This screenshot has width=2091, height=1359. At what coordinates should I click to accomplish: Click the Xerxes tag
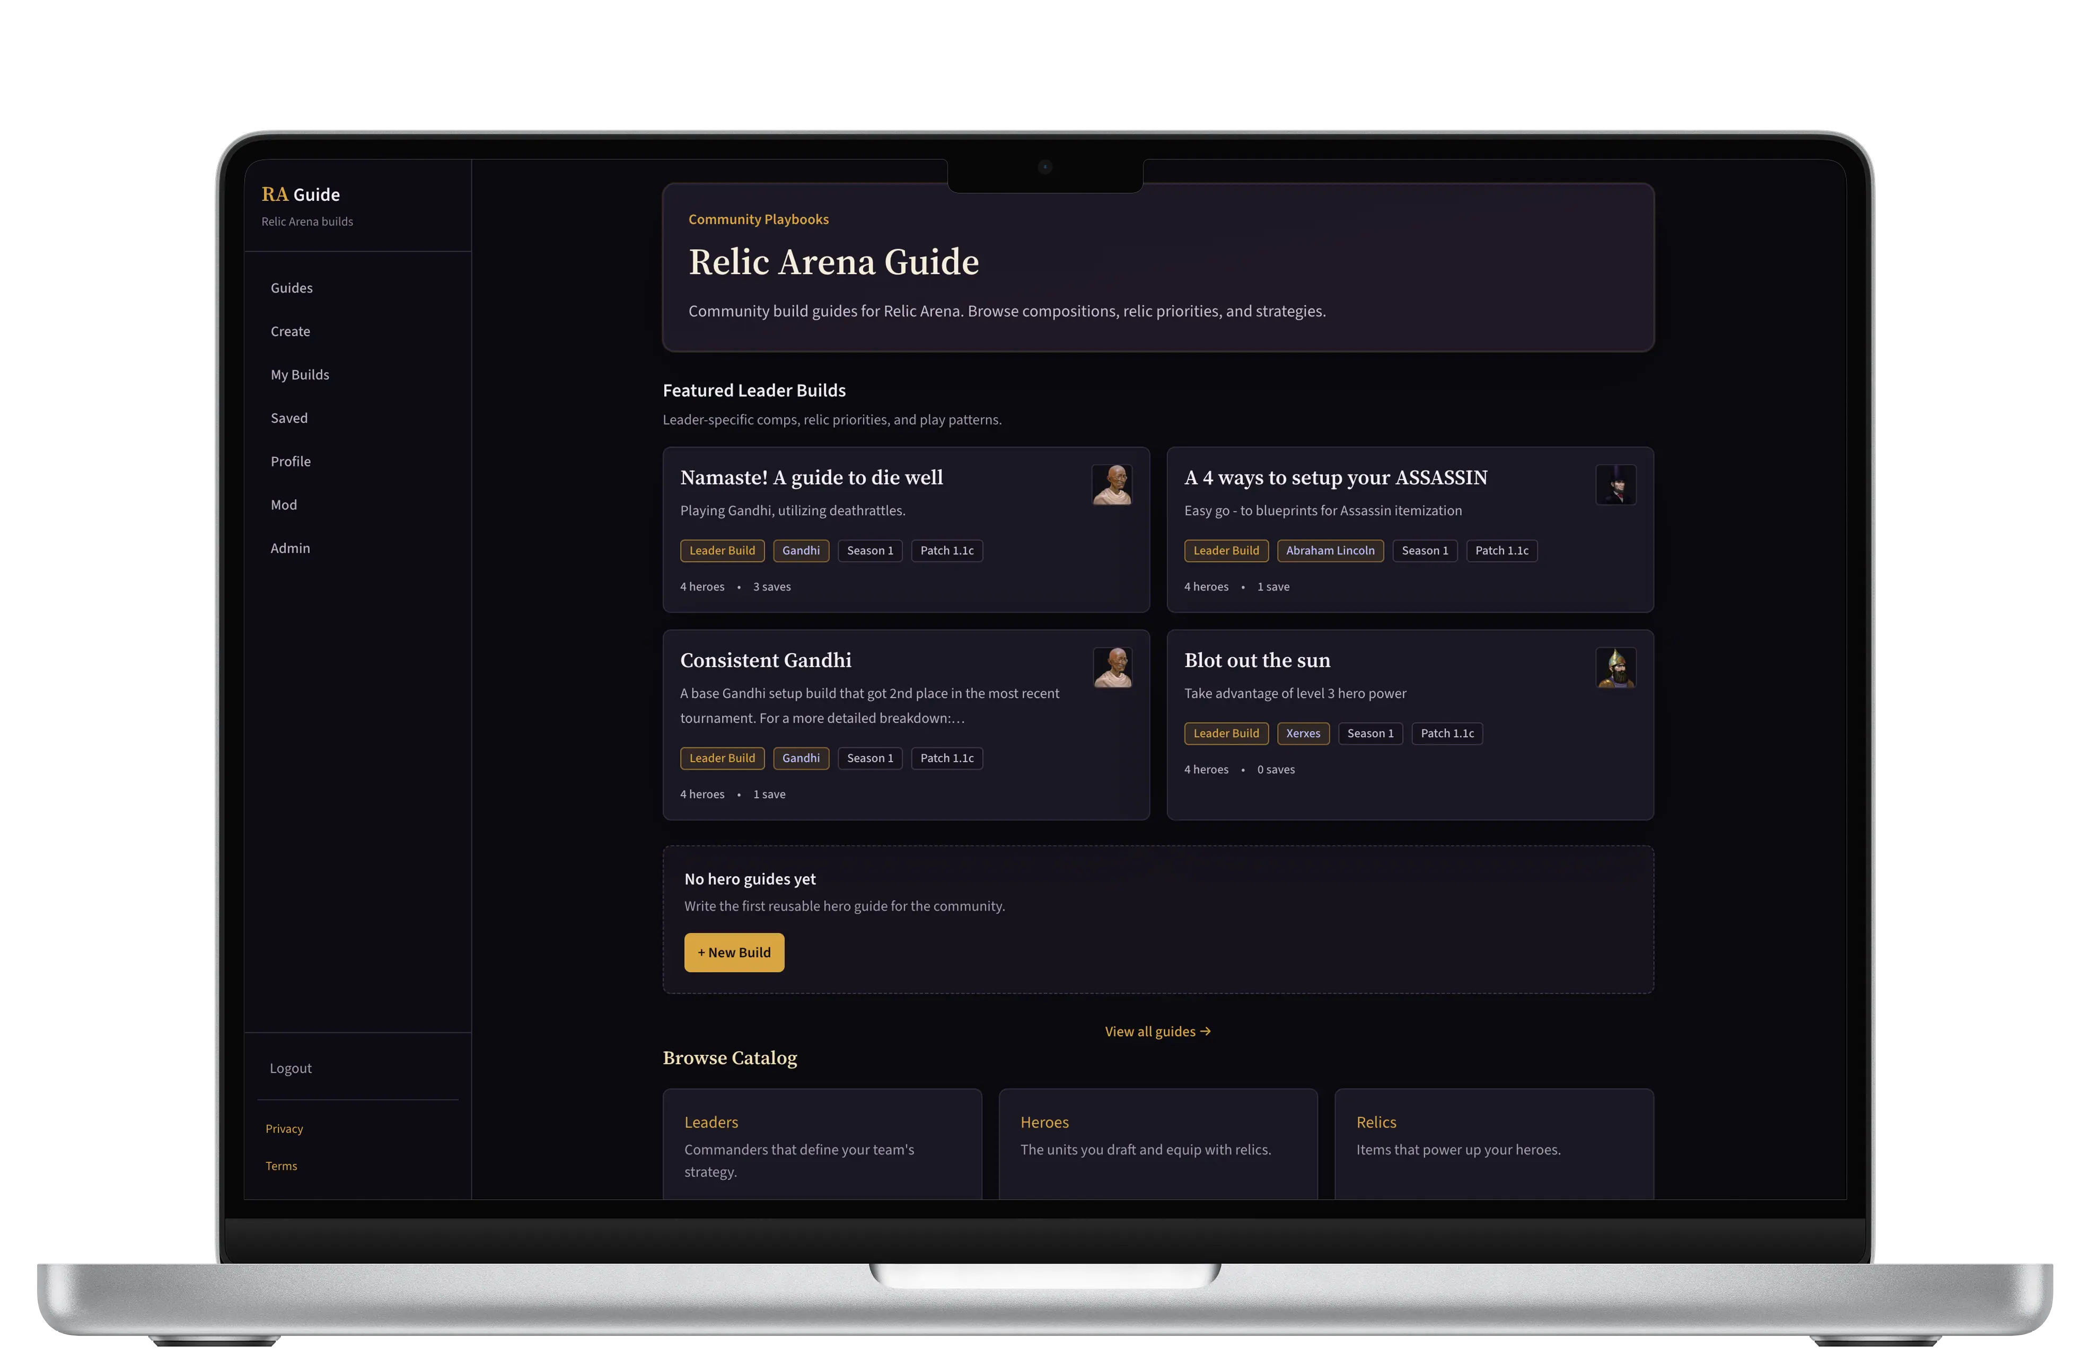click(1303, 734)
